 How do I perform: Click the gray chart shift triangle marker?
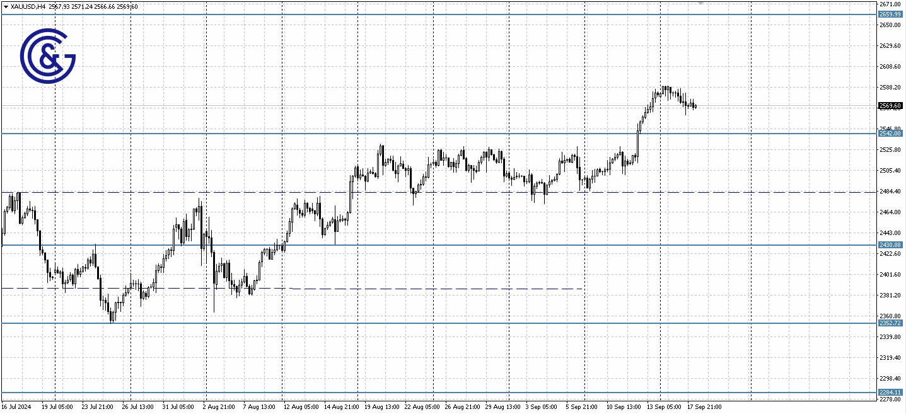coord(700,3)
